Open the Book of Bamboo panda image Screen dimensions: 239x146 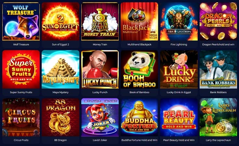(139, 69)
